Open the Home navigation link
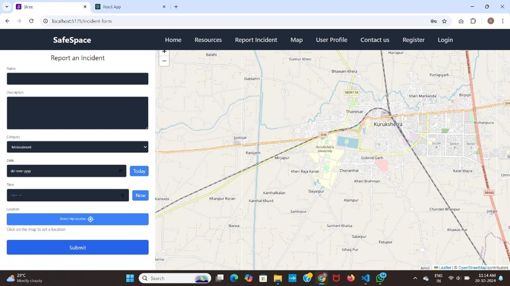The image size is (510, 286). 173,40
